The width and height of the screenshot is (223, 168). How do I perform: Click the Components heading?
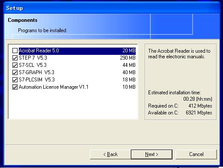(23, 20)
